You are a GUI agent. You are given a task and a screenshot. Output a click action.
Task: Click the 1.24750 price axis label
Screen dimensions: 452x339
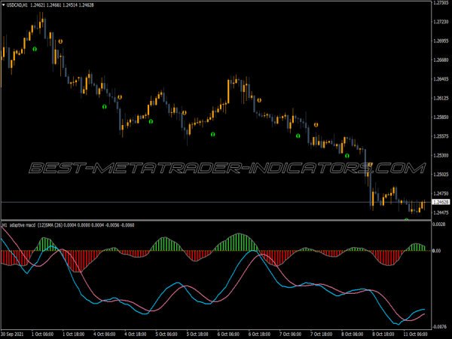[x=441, y=194]
